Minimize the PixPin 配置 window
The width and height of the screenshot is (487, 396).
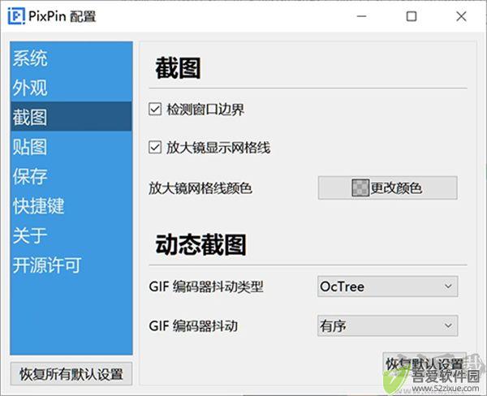[x=361, y=16]
